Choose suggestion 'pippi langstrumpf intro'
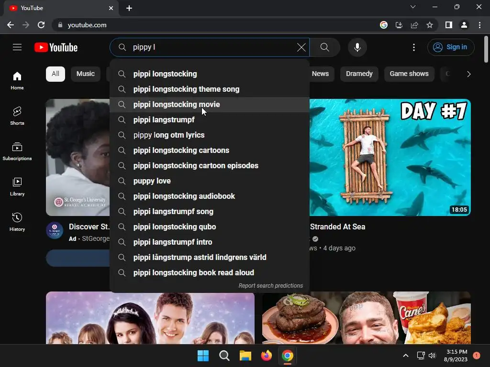The width and height of the screenshot is (490, 367). tap(210, 242)
